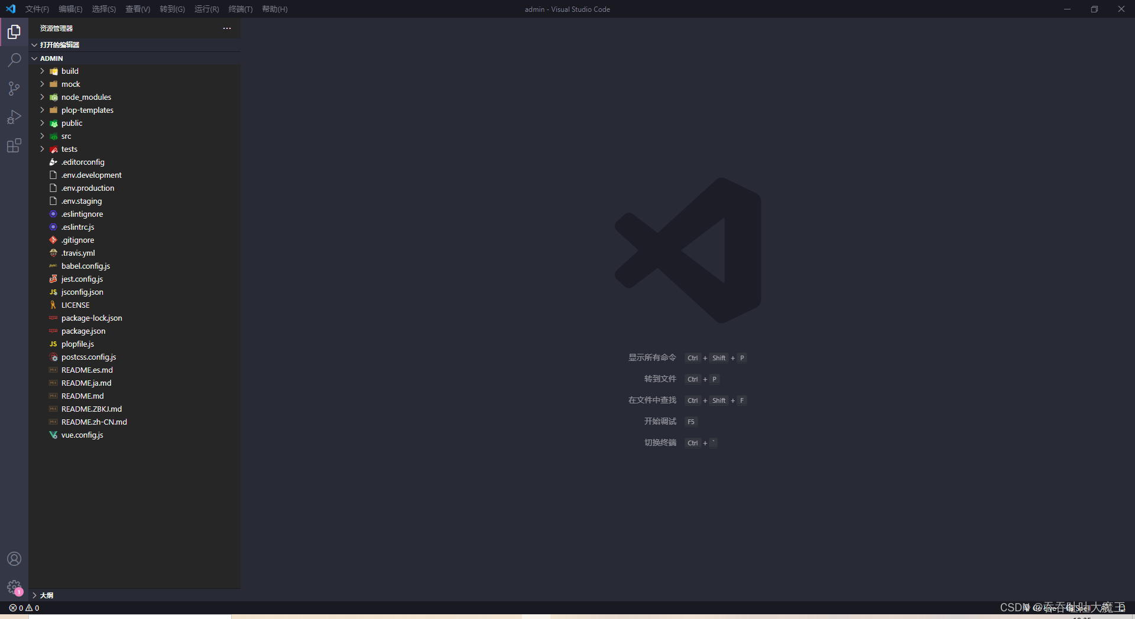This screenshot has width=1135, height=619.
Task: Open the .editorconfig file
Action: [x=134, y=162]
